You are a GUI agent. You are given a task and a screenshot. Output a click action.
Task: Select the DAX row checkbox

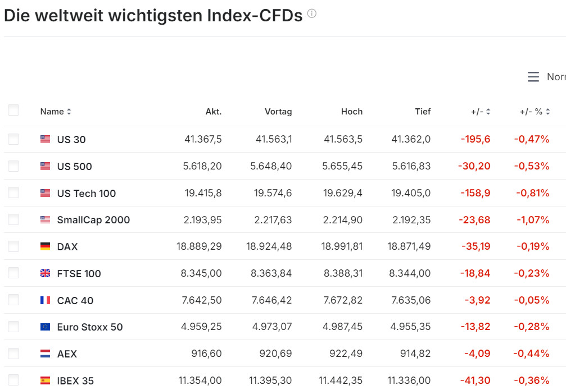coord(13,246)
